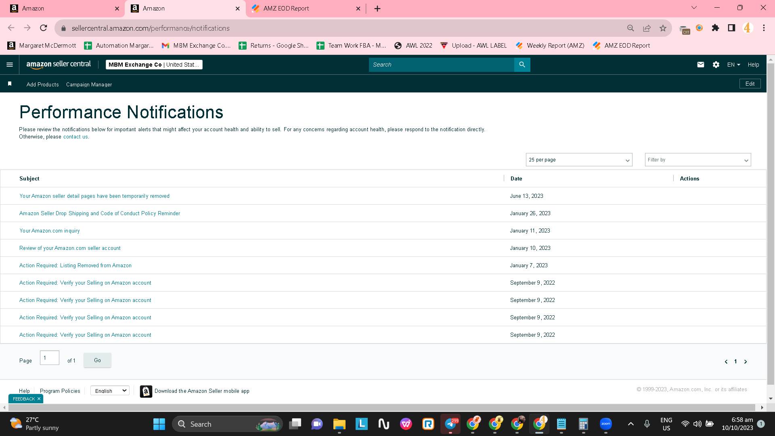Go to the previous page arrow in pagination
This screenshot has height=436, width=775.
pyautogui.click(x=726, y=362)
